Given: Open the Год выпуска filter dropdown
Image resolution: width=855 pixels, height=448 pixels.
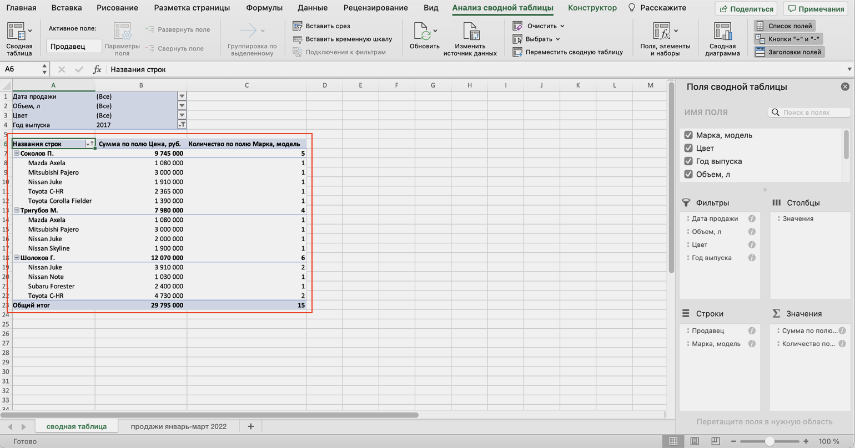Looking at the screenshot, I should coord(182,125).
